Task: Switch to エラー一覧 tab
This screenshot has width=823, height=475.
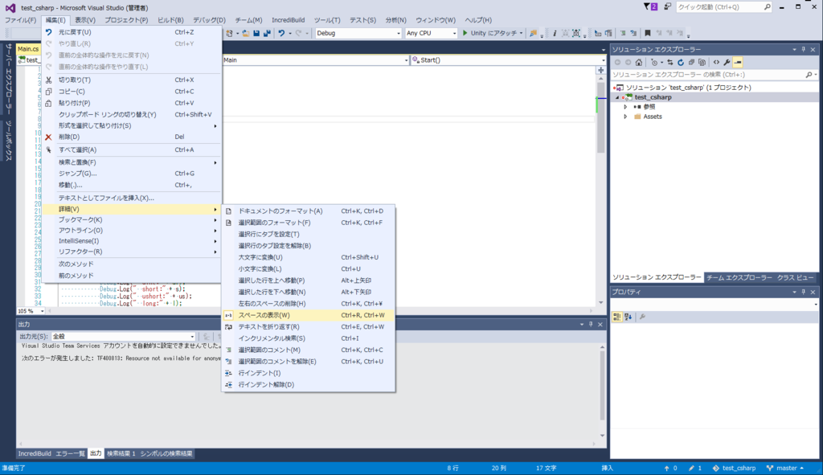Action: point(71,453)
